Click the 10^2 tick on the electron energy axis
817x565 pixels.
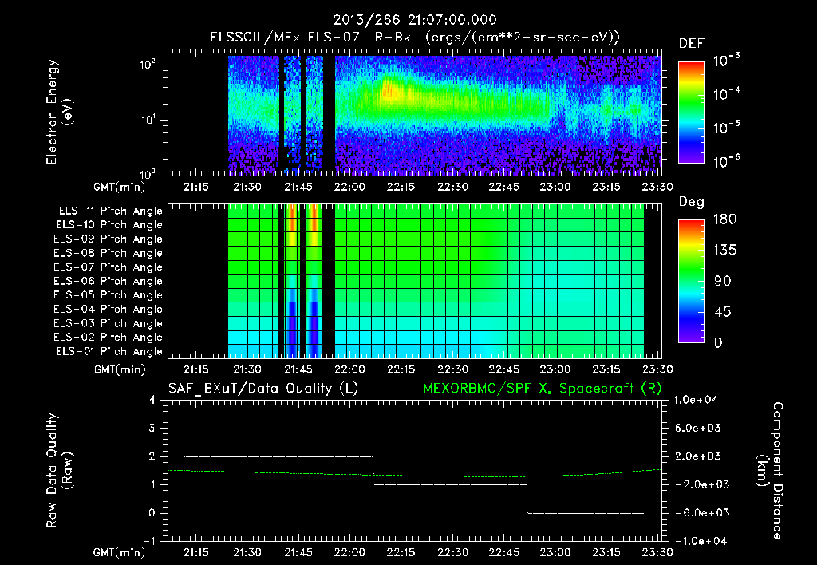tap(148, 65)
